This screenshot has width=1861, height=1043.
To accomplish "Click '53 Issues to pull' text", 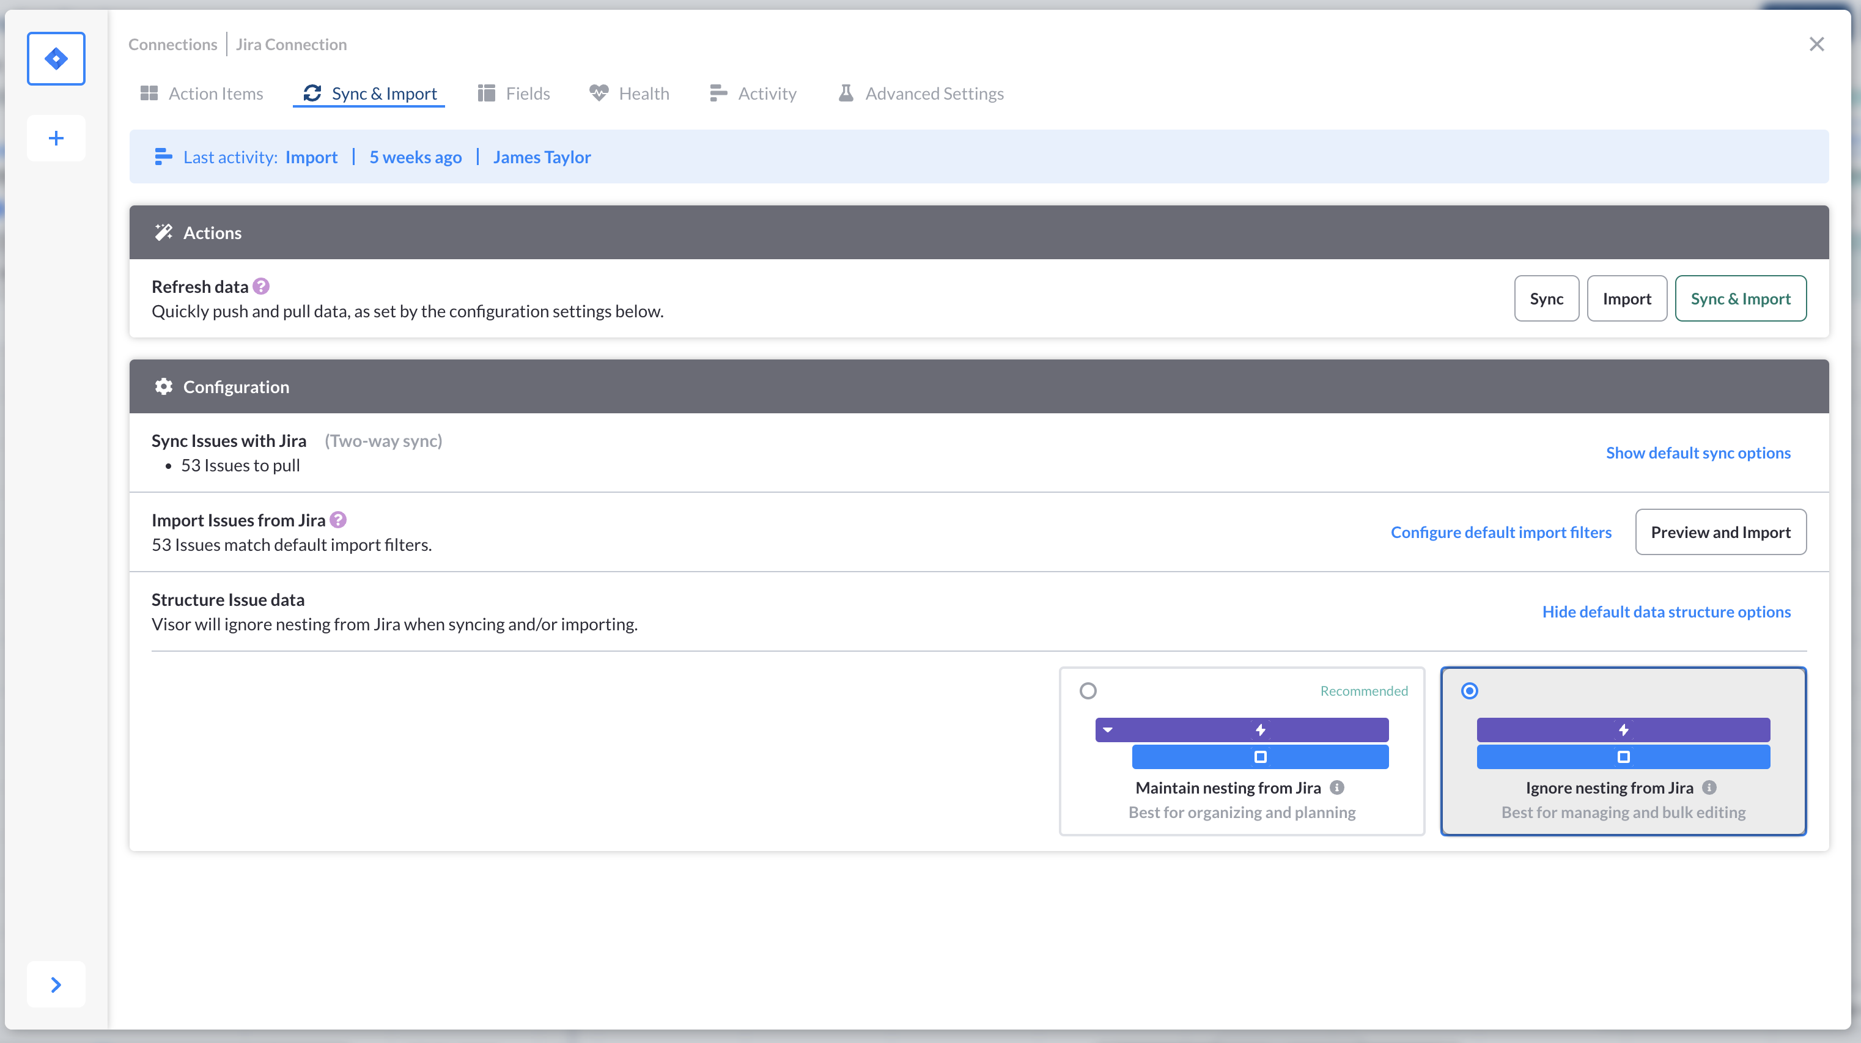I will coord(240,466).
